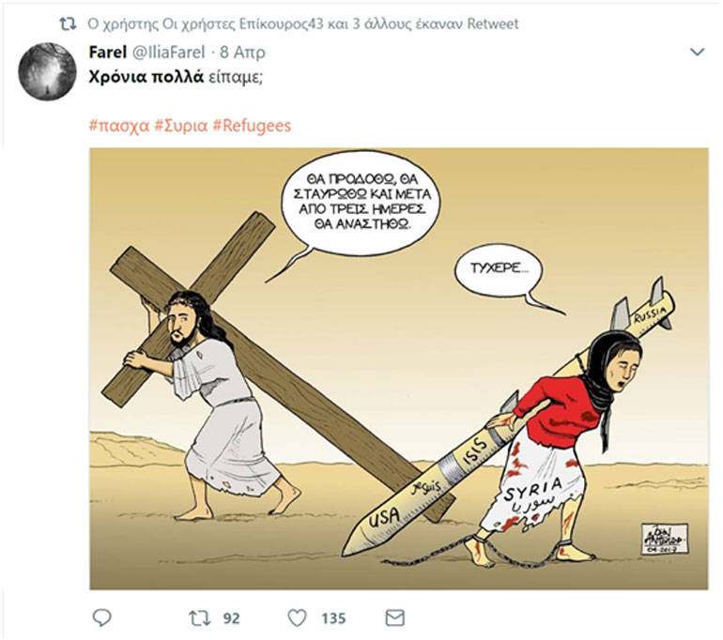Image resolution: width=723 pixels, height=640 pixels.
Task: Open the @IliaFarel handle
Action: [x=168, y=52]
